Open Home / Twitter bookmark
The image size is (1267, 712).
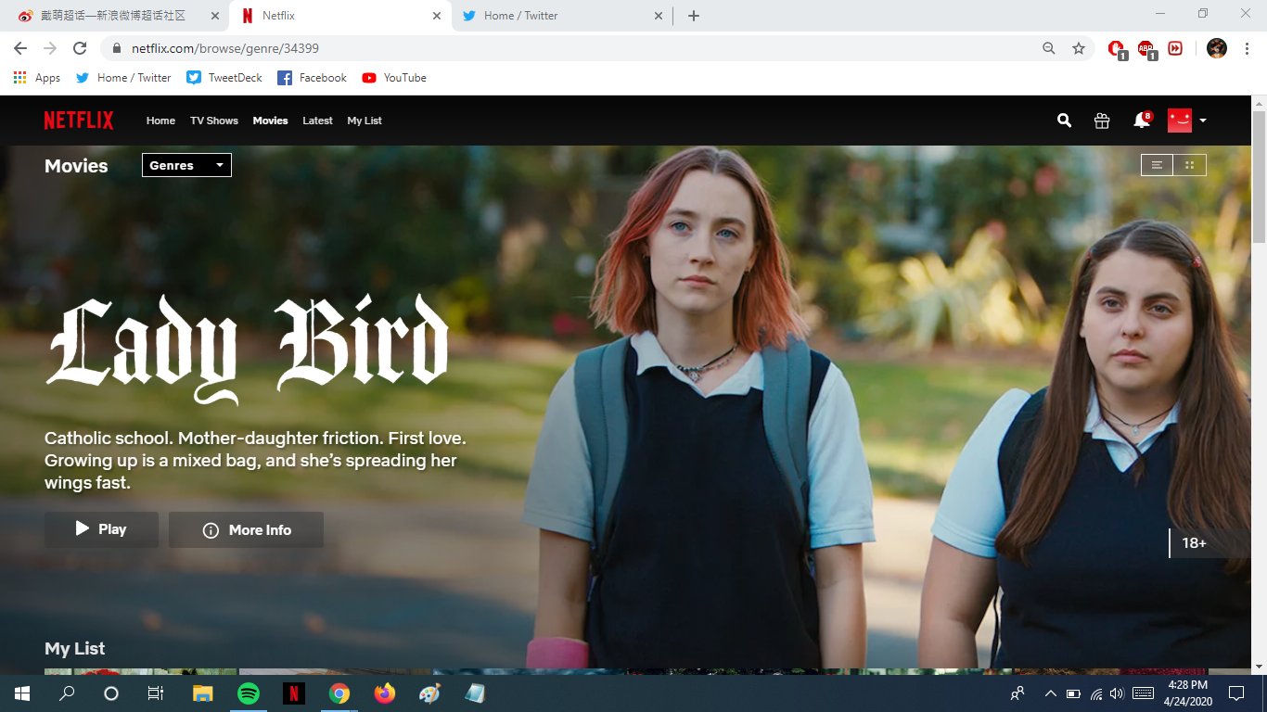pos(123,78)
